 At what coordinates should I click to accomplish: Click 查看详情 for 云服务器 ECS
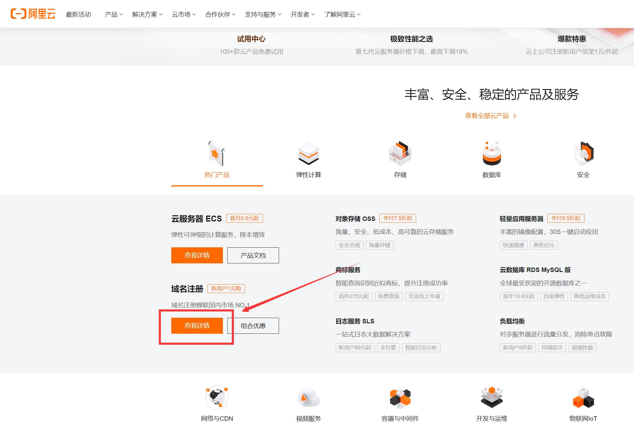(197, 255)
